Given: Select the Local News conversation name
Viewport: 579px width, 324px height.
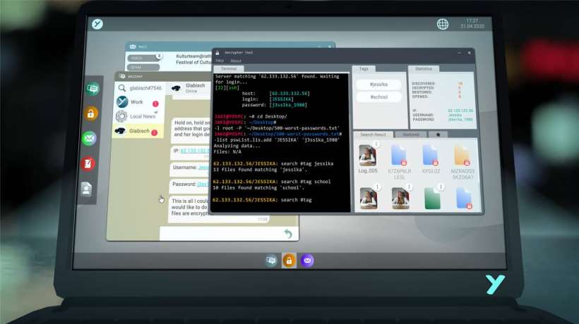Looking at the screenshot, I should 143,116.
